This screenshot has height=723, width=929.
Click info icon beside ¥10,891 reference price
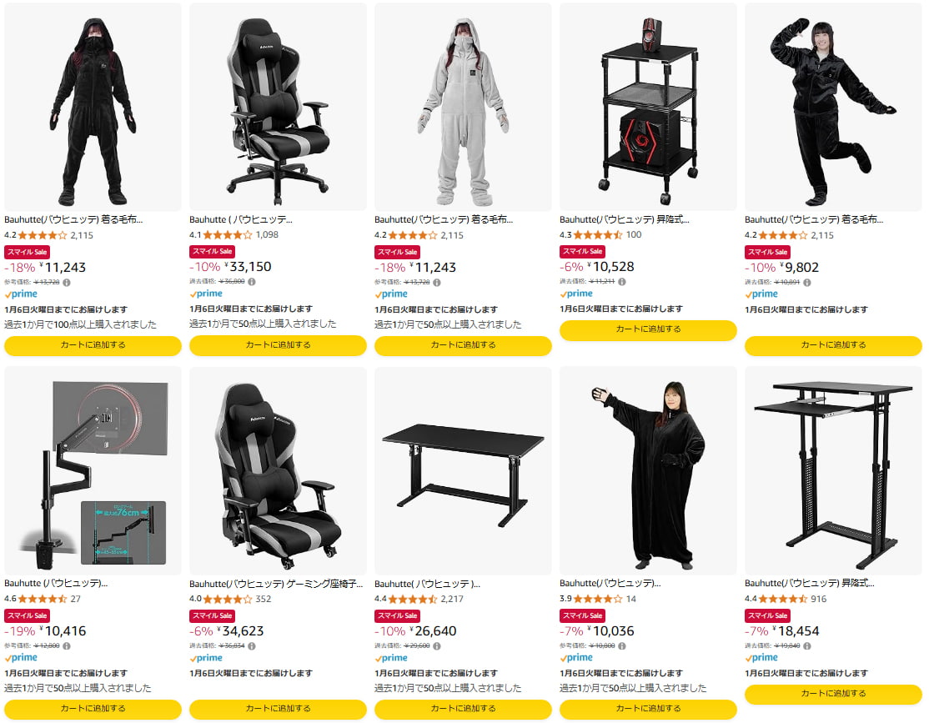coord(807,283)
